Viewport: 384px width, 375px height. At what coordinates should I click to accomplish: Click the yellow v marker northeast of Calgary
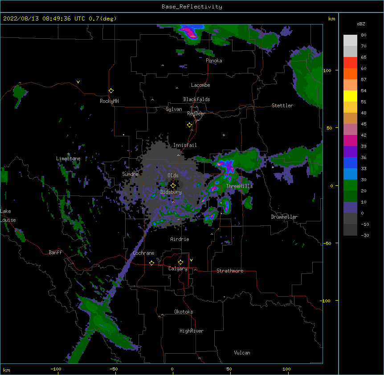coord(191,260)
